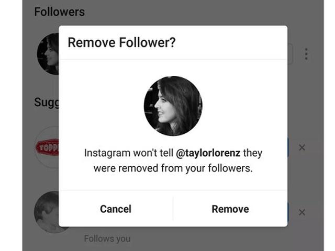
Task: Click the "Remove Follower?" dialog title
Action: pos(121,43)
